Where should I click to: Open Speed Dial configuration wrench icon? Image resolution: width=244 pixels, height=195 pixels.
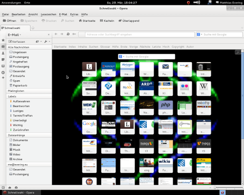tap(238, 52)
